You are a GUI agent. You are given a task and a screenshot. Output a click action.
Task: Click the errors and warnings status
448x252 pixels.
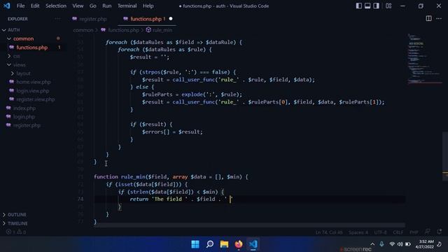click(16, 232)
